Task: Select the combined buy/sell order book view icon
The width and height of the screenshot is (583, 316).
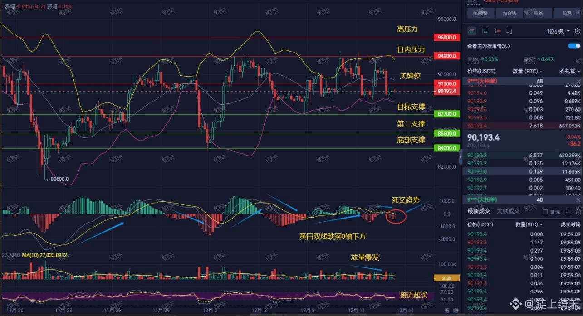Action: click(472, 31)
